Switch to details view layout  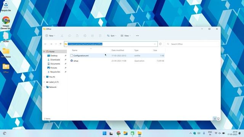pos(215,119)
